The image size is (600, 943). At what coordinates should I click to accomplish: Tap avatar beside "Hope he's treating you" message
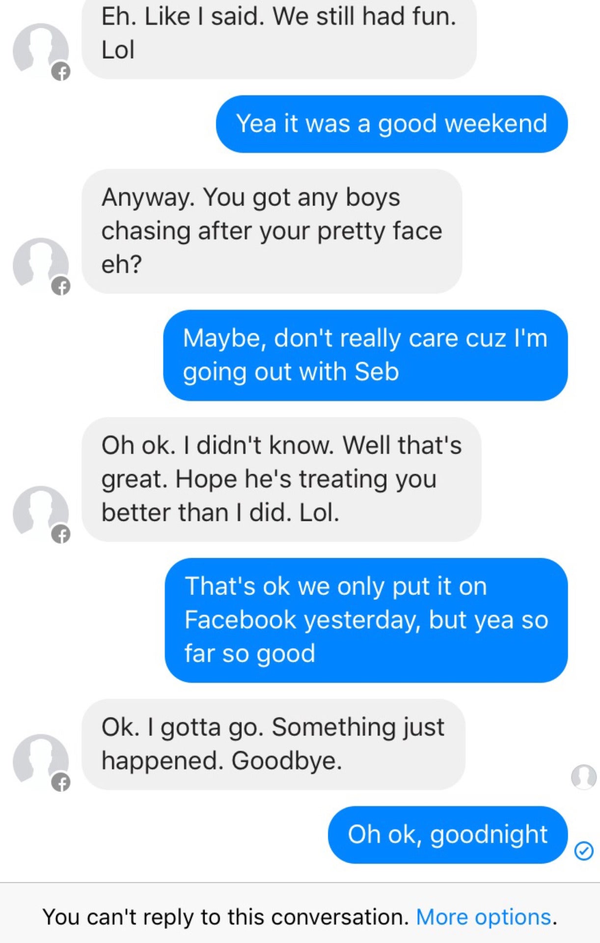click(40, 512)
